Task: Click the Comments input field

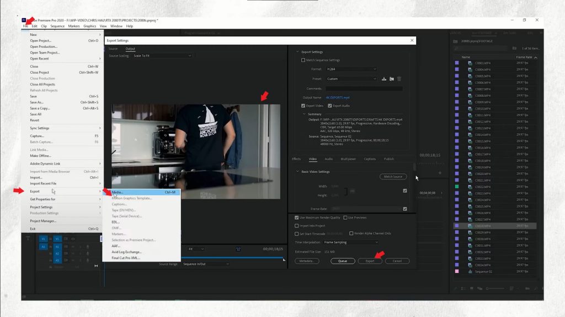Action: 364,89
